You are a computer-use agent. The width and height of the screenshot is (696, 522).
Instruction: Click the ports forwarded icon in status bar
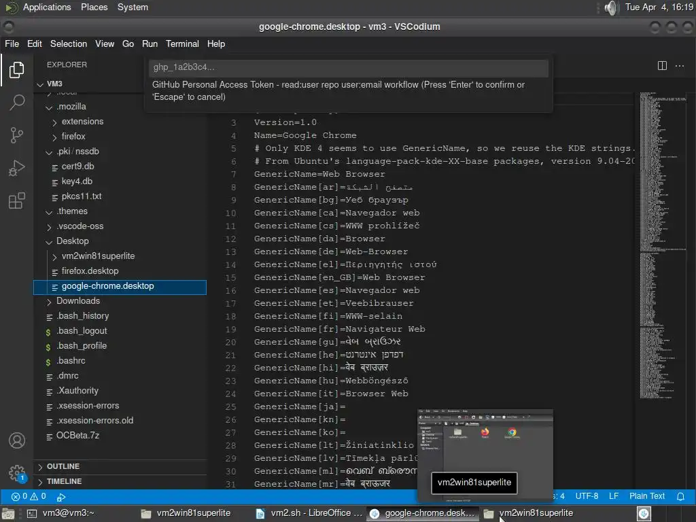point(61,497)
